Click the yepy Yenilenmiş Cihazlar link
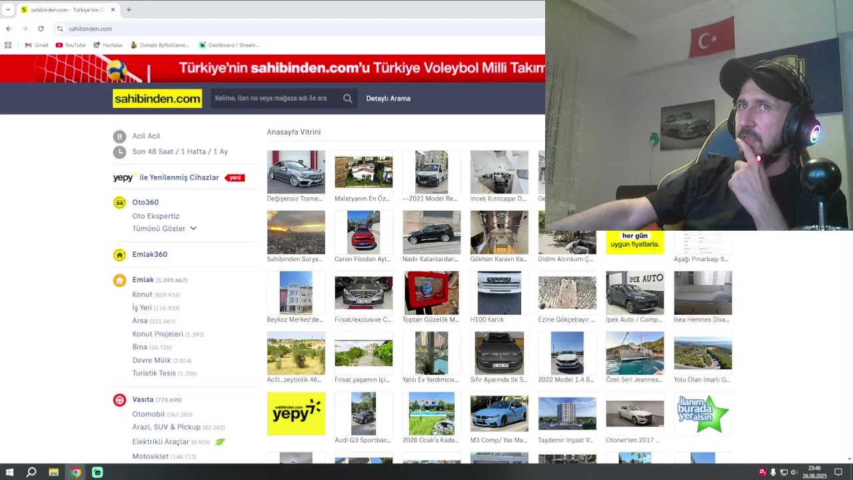The height and width of the screenshot is (480, 853). pyautogui.click(x=179, y=177)
